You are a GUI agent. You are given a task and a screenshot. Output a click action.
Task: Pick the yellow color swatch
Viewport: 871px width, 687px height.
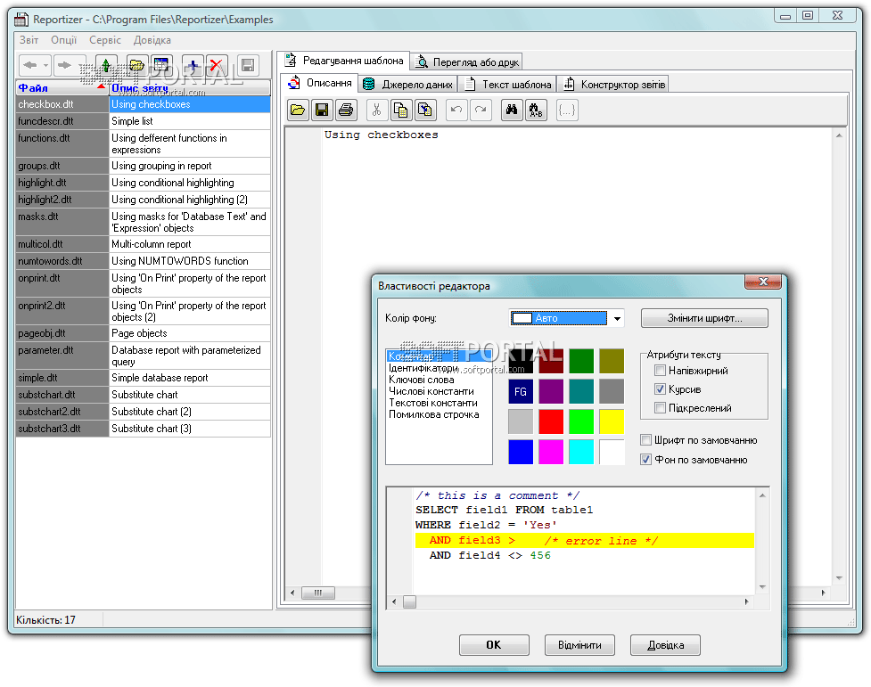612,421
